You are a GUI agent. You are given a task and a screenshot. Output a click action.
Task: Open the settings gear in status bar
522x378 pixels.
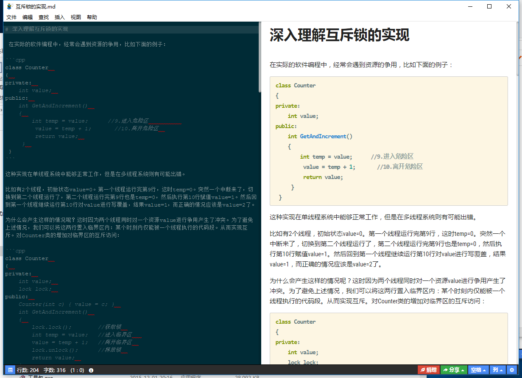[512, 370]
